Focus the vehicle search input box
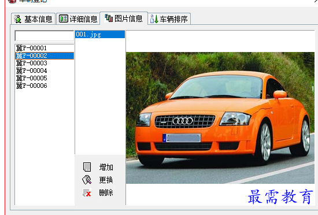This screenshot has width=318, height=215. click(44, 36)
